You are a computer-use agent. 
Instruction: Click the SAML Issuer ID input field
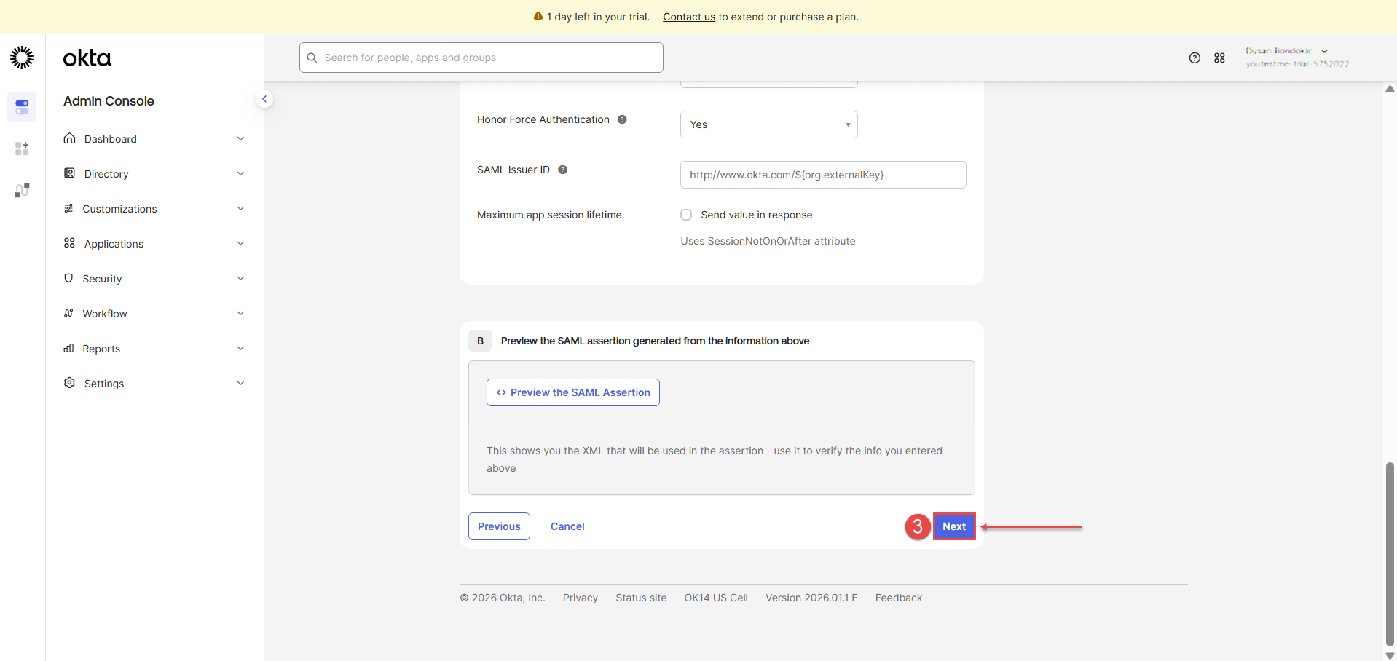tap(822, 175)
